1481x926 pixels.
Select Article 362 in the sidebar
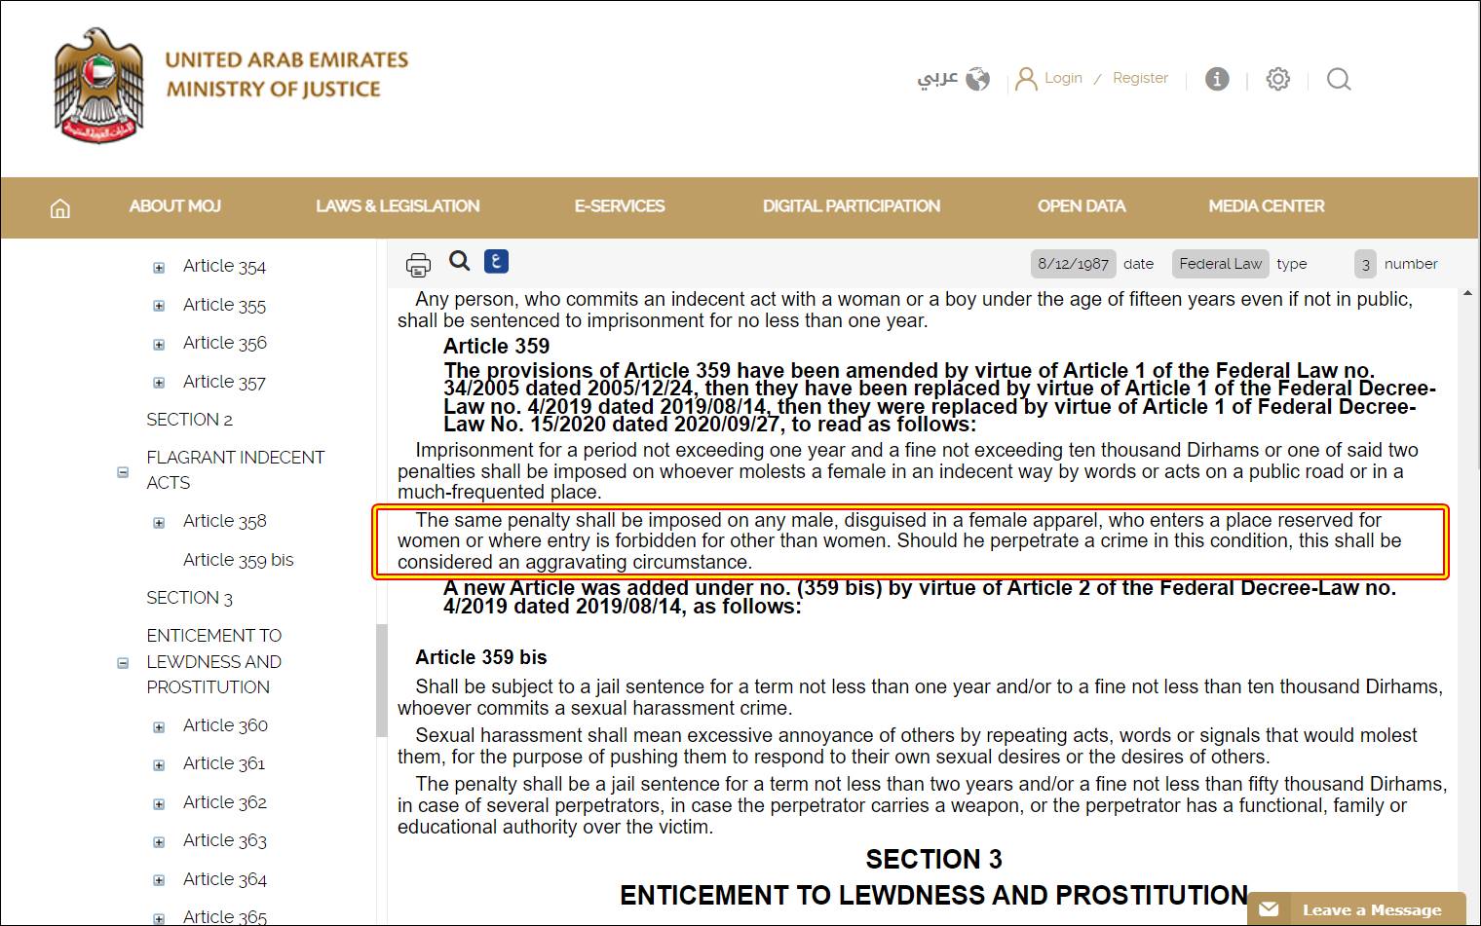[x=225, y=802]
